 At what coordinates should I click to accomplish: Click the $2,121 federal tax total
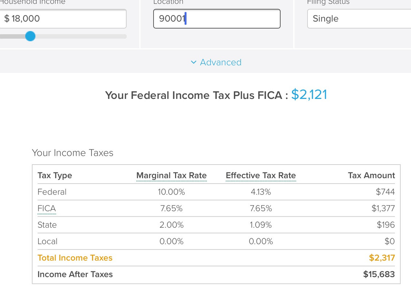(x=309, y=95)
